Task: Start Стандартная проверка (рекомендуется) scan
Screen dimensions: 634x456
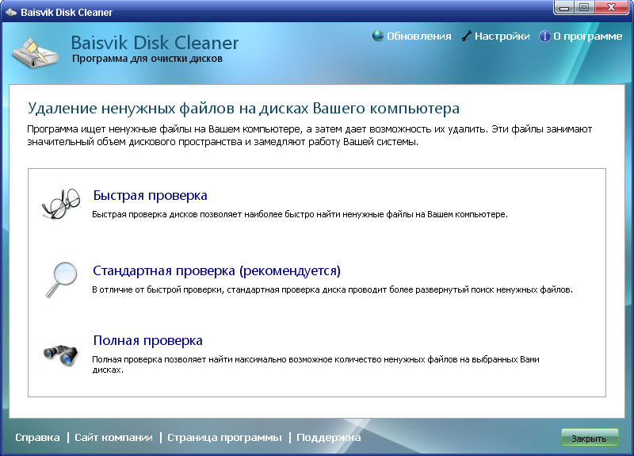Action: click(216, 270)
